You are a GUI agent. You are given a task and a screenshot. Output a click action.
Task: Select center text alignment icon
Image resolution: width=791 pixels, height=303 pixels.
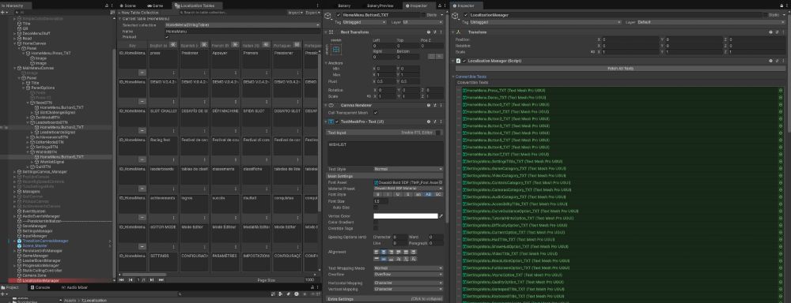383,252
